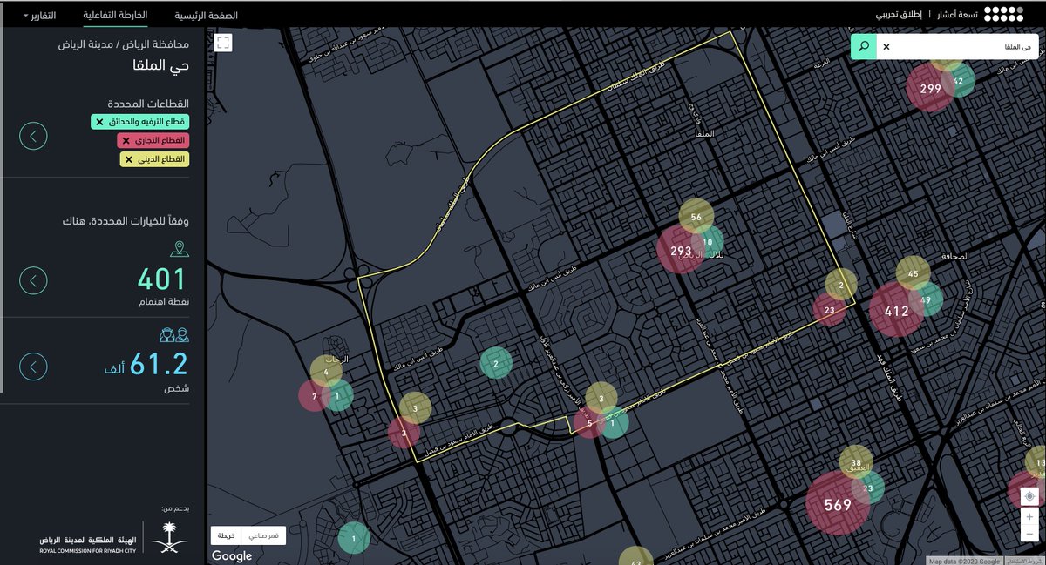The image size is (1046, 565).
Task: Select the green 49 cluster marker
Action: pyautogui.click(x=925, y=299)
